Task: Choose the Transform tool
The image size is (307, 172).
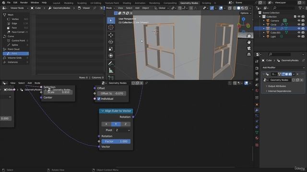Action: [x=111, y=56]
